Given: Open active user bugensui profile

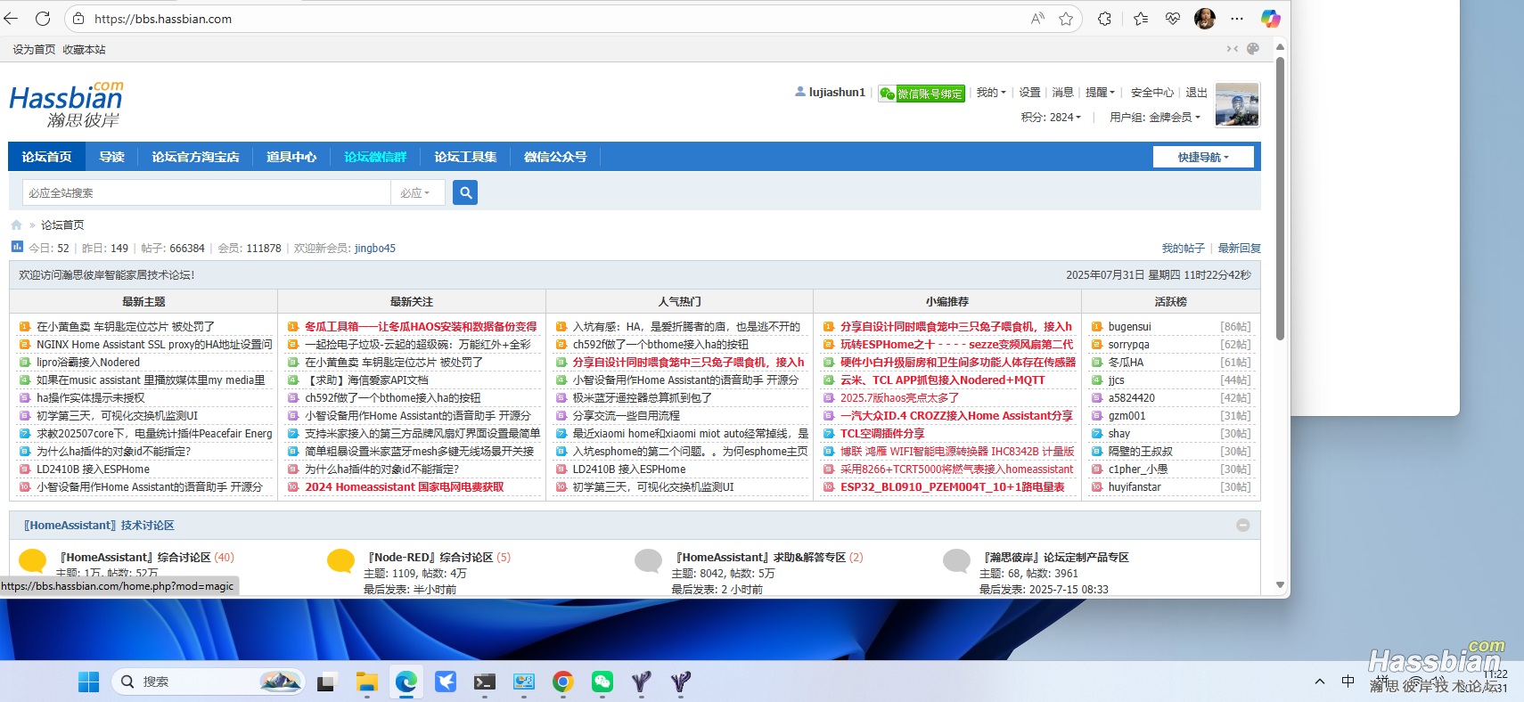Looking at the screenshot, I should [1129, 327].
